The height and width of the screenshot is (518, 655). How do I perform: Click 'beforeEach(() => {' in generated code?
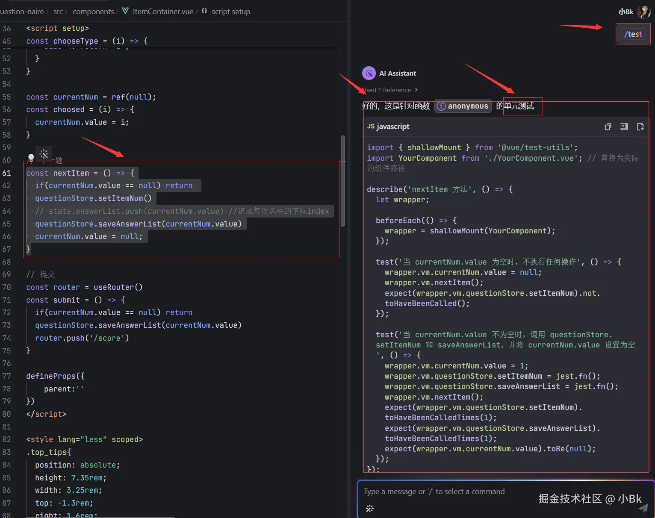tap(416, 220)
